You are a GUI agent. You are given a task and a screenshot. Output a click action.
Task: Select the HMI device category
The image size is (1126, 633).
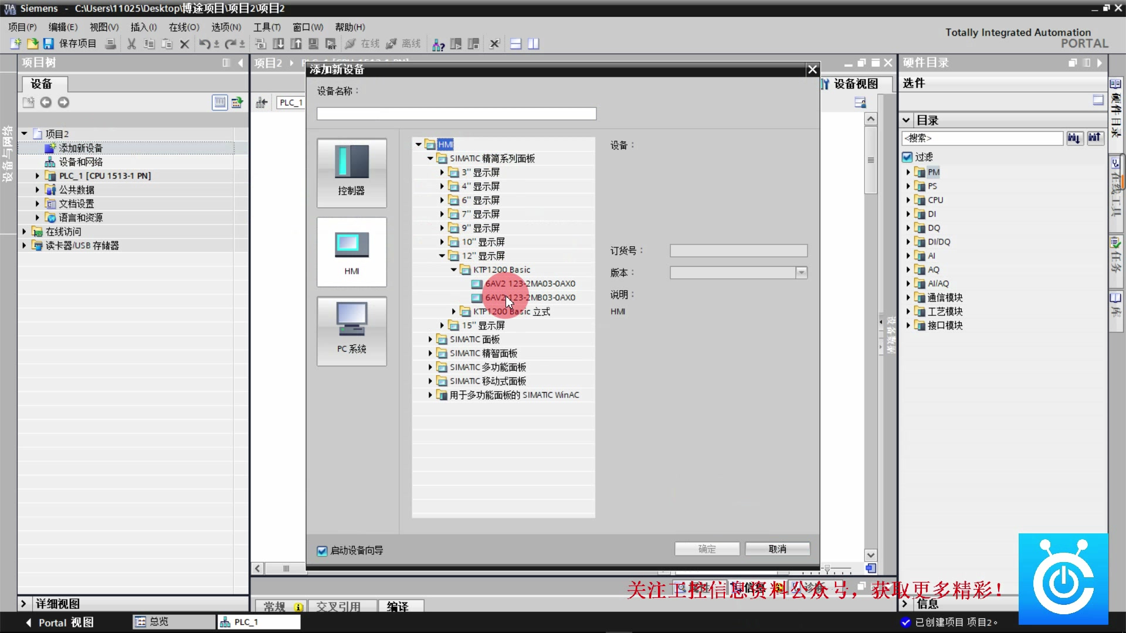point(352,252)
